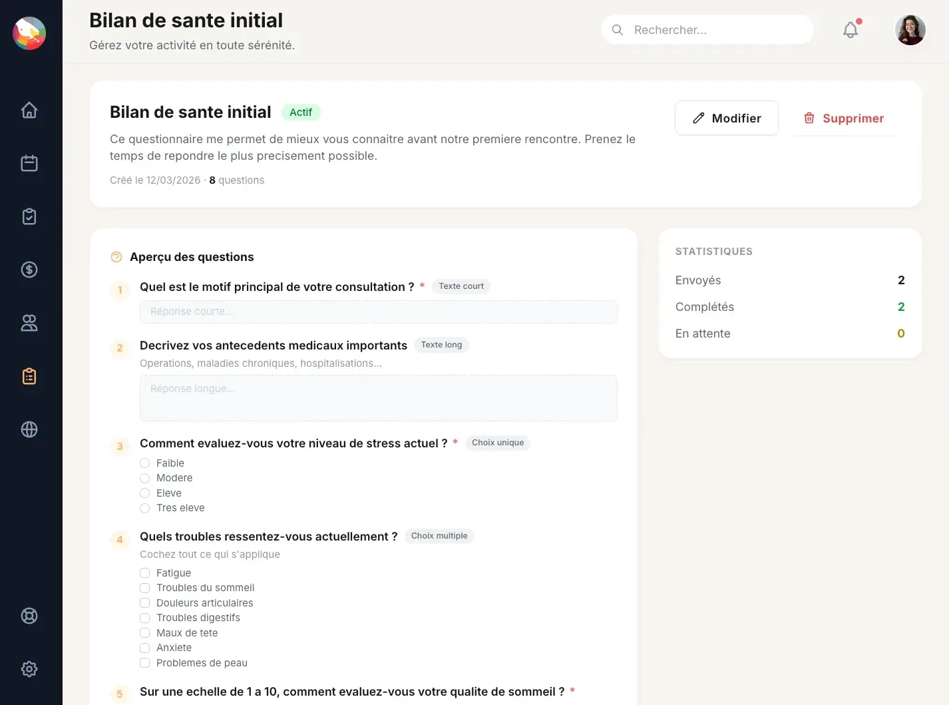Check the 'Troubles du sommeil' checkbox
This screenshot has width=949, height=705.
click(144, 588)
